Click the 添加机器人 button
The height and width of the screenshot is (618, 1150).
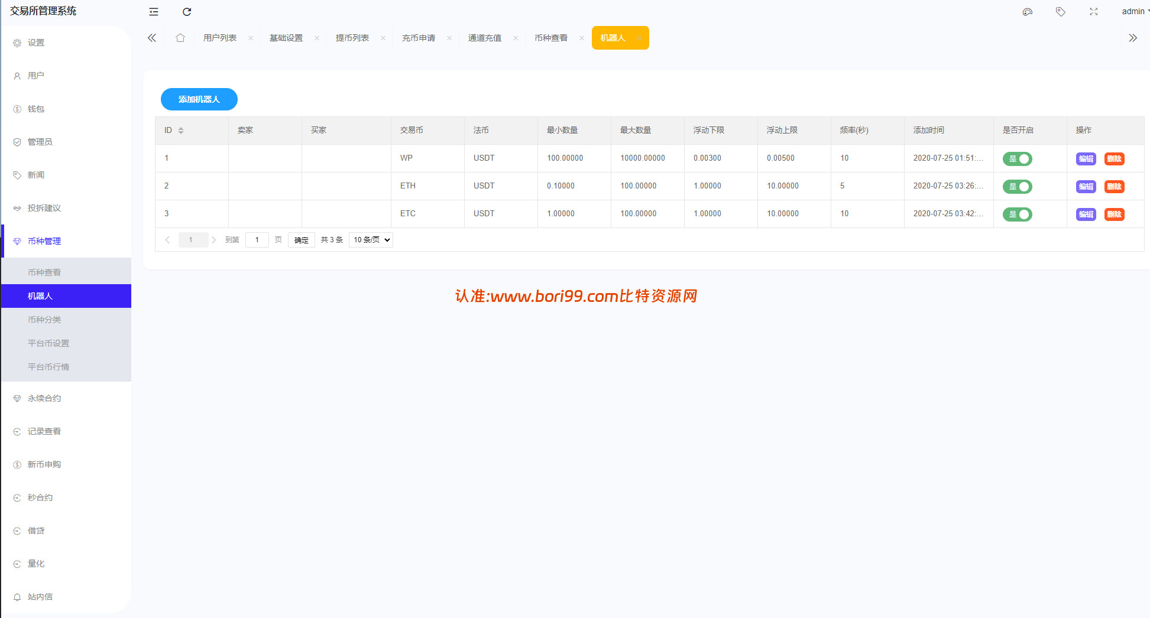click(199, 99)
